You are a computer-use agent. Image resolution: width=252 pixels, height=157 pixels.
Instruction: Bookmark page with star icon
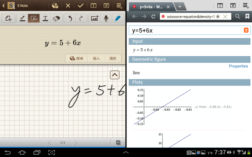tap(218, 16)
